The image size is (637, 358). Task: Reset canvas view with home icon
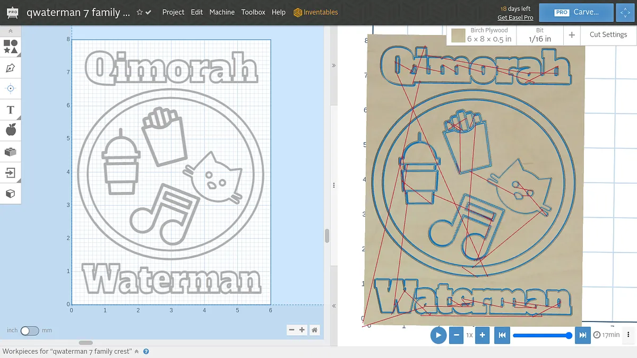(x=315, y=330)
